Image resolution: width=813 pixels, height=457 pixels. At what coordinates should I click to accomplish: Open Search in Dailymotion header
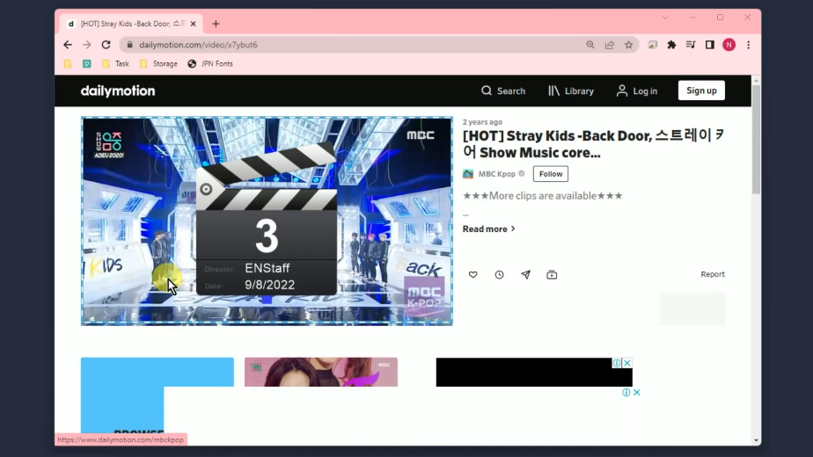click(x=503, y=91)
